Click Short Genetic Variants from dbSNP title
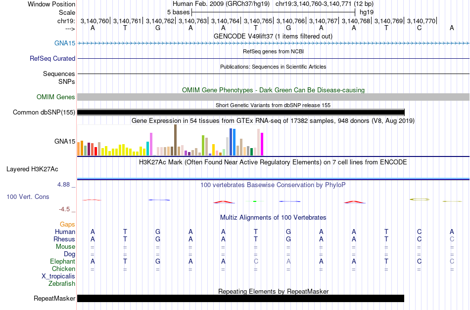 click(x=273, y=105)
